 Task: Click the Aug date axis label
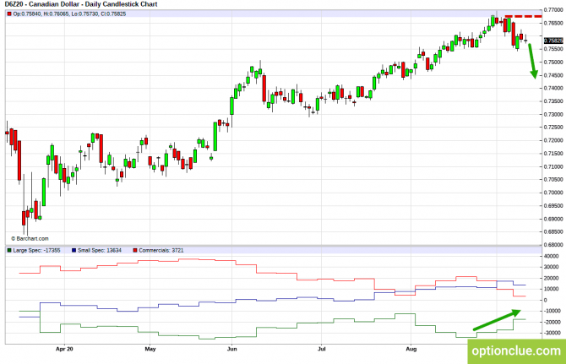(411, 349)
